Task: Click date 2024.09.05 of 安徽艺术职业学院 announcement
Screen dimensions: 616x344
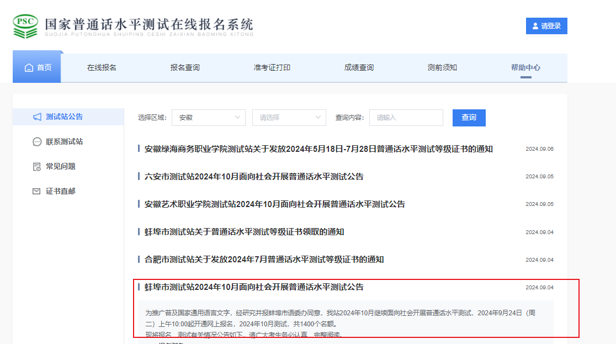Action: (x=539, y=204)
